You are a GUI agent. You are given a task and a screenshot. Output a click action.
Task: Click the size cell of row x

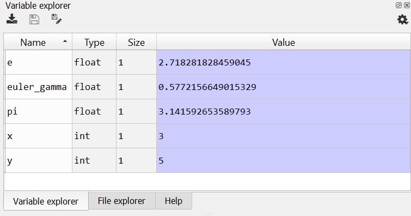[x=136, y=136]
